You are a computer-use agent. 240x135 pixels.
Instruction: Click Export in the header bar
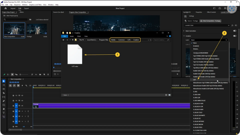click(26, 8)
